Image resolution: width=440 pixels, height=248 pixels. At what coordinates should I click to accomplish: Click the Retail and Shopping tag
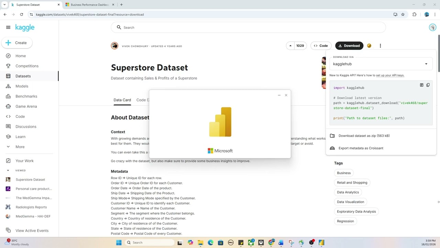click(x=352, y=183)
